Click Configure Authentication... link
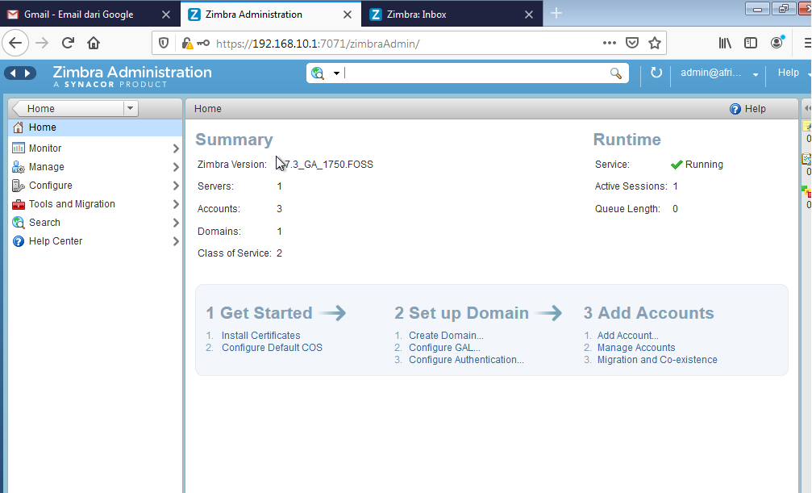The height and width of the screenshot is (493, 812). 467,360
